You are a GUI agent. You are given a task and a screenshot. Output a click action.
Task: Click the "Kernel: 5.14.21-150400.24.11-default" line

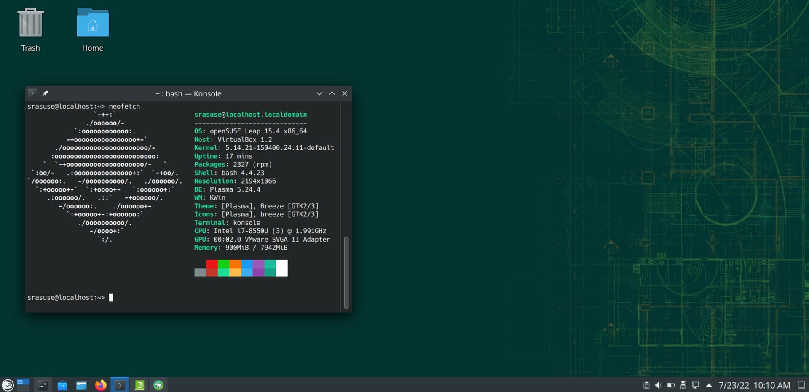click(264, 148)
